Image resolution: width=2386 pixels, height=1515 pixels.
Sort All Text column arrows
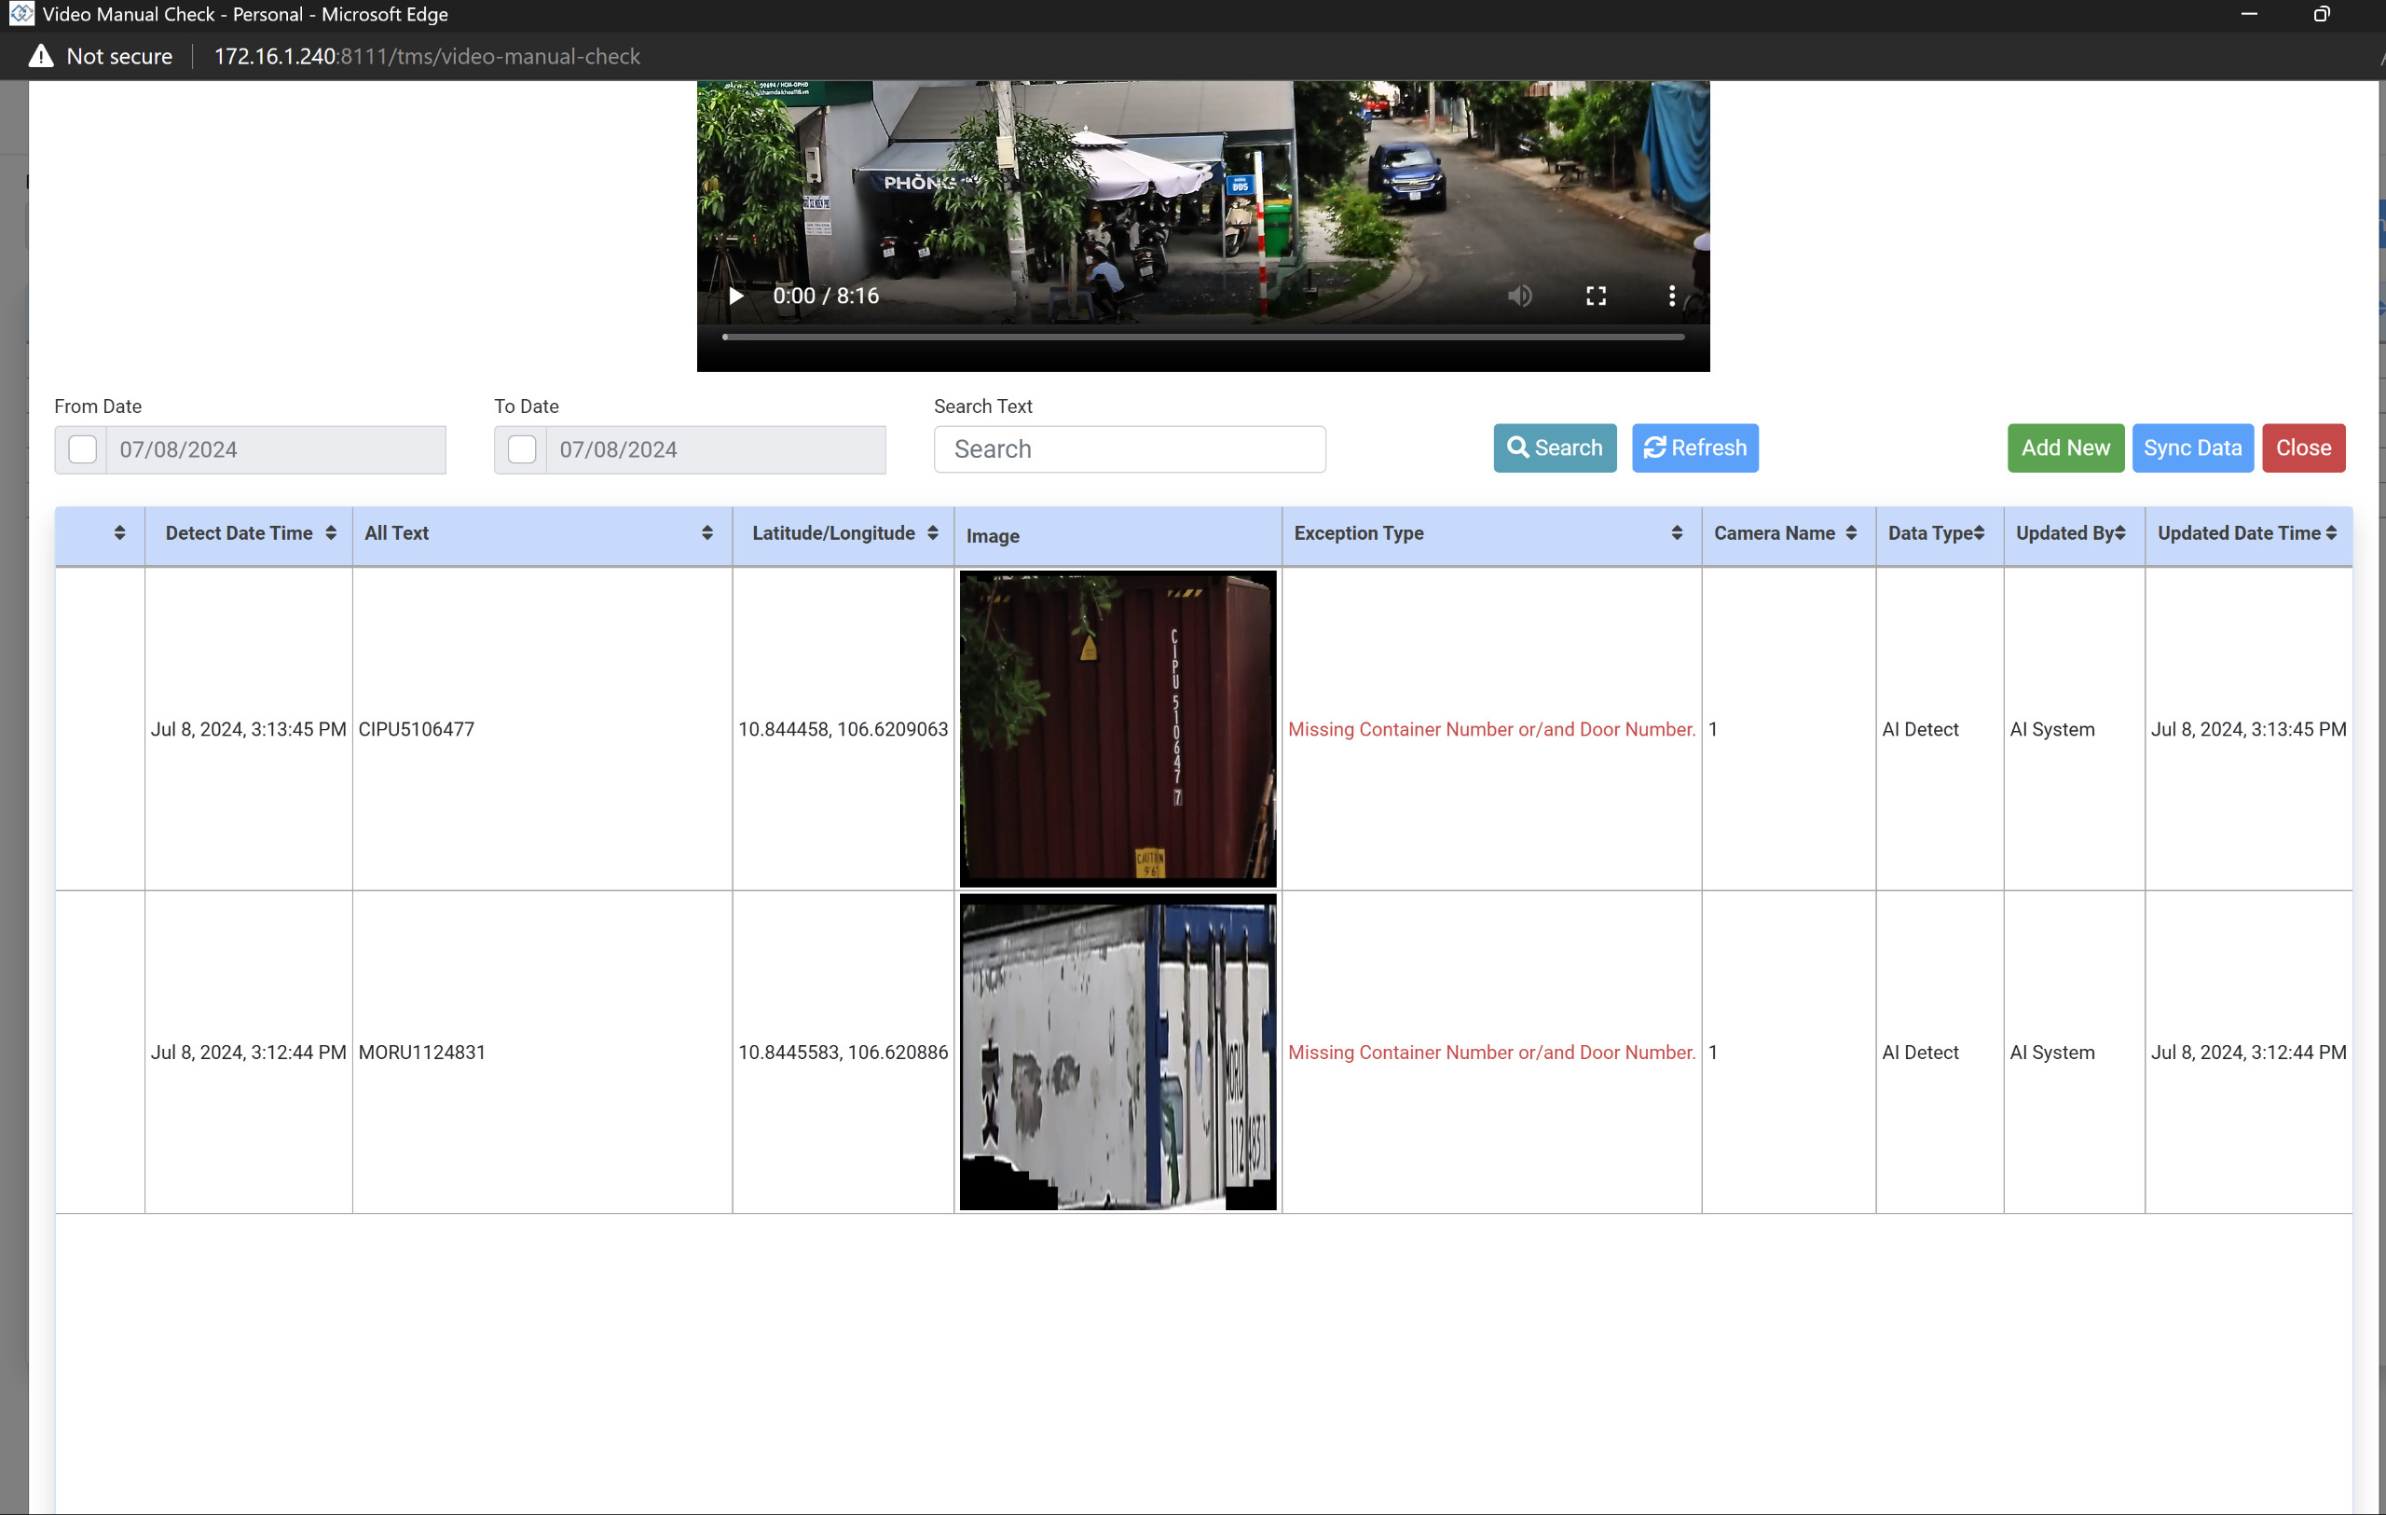coord(706,533)
